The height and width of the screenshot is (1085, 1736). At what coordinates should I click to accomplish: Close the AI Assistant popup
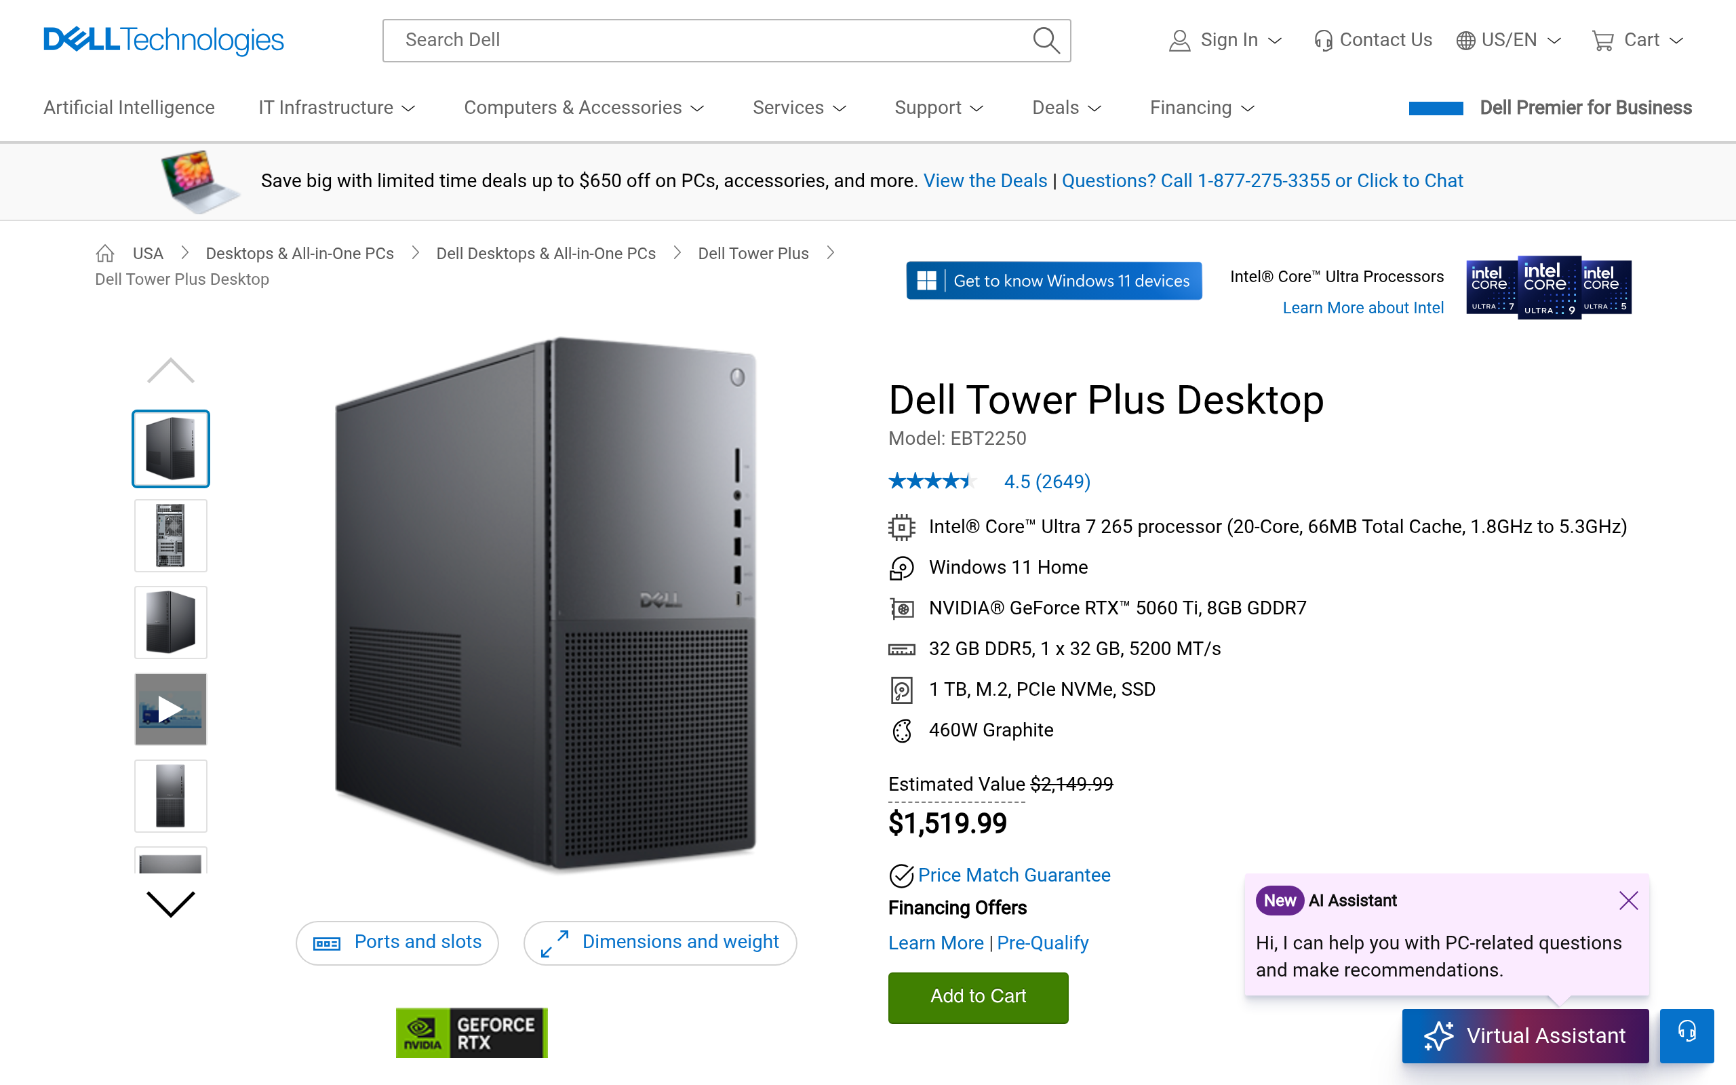[x=1627, y=901]
